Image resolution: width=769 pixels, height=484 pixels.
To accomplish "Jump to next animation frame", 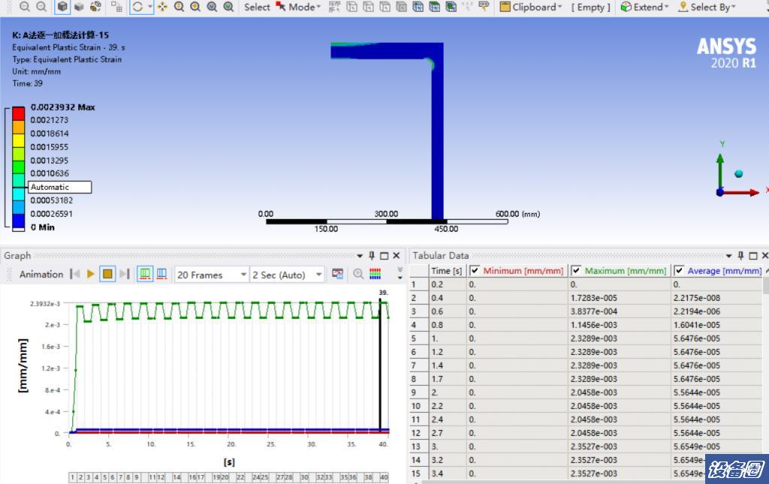I will click(125, 274).
